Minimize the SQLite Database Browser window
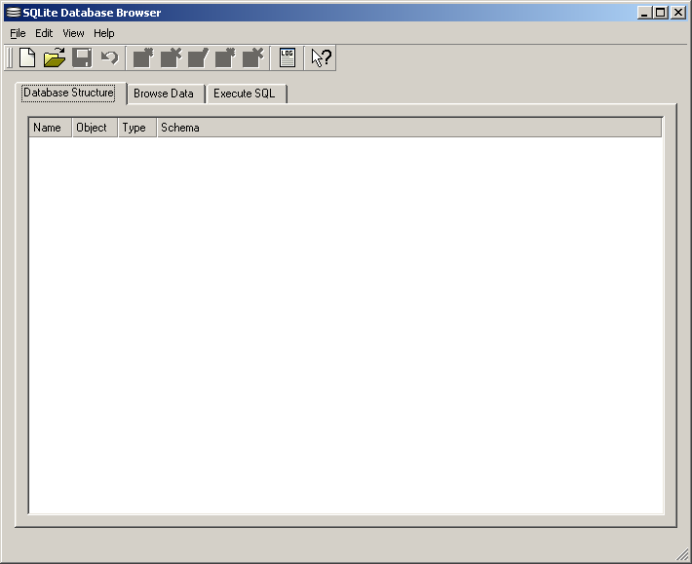Screen dimensions: 692x564 click(x=644, y=13)
